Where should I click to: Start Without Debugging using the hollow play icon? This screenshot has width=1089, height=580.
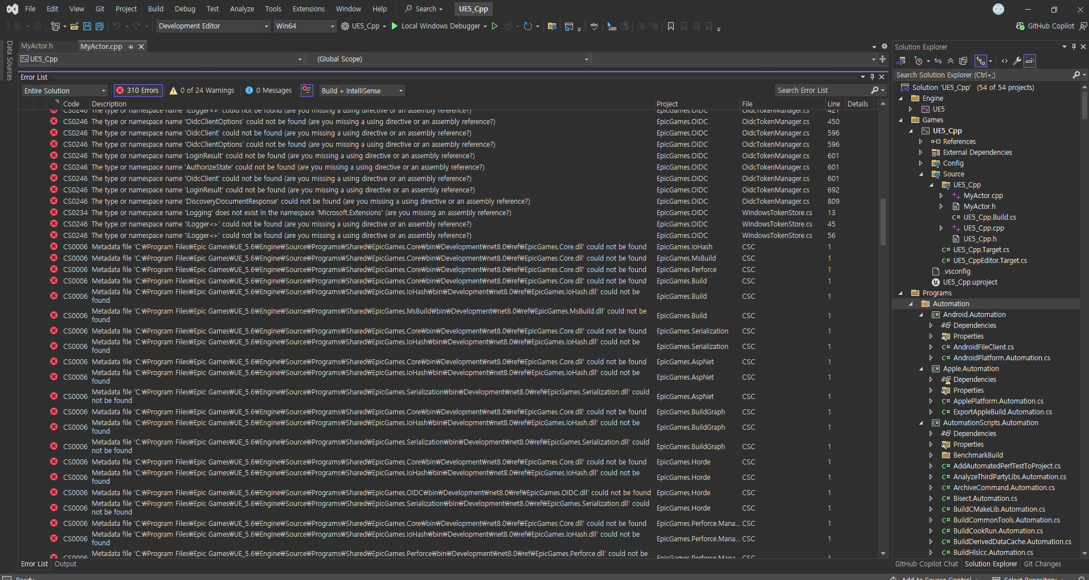pyautogui.click(x=495, y=26)
